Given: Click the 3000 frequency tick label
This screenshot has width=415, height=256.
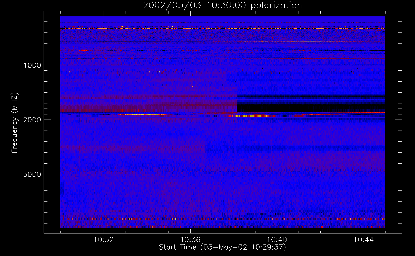Looking at the screenshot, I should tap(32, 174).
